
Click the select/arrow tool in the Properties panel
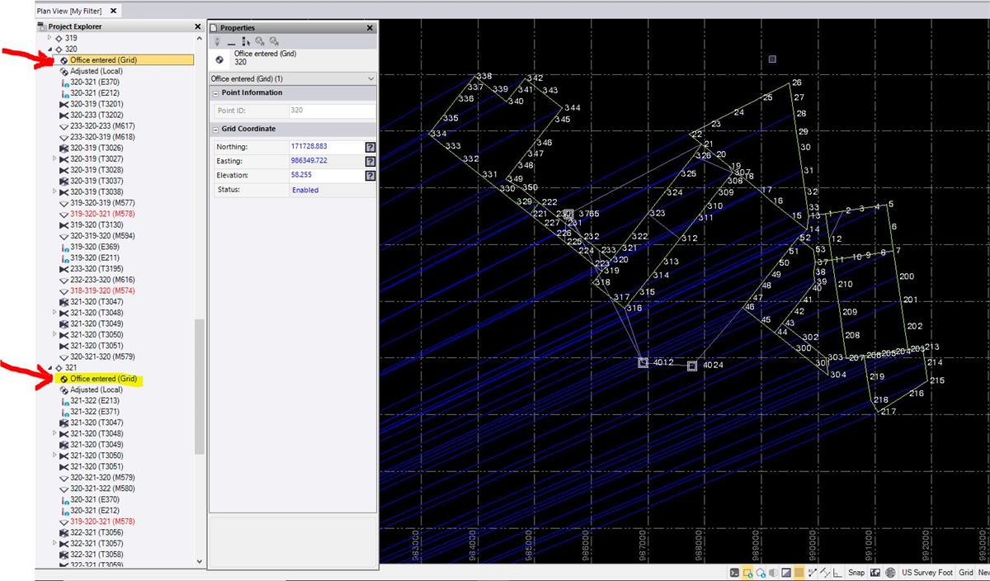click(x=247, y=41)
